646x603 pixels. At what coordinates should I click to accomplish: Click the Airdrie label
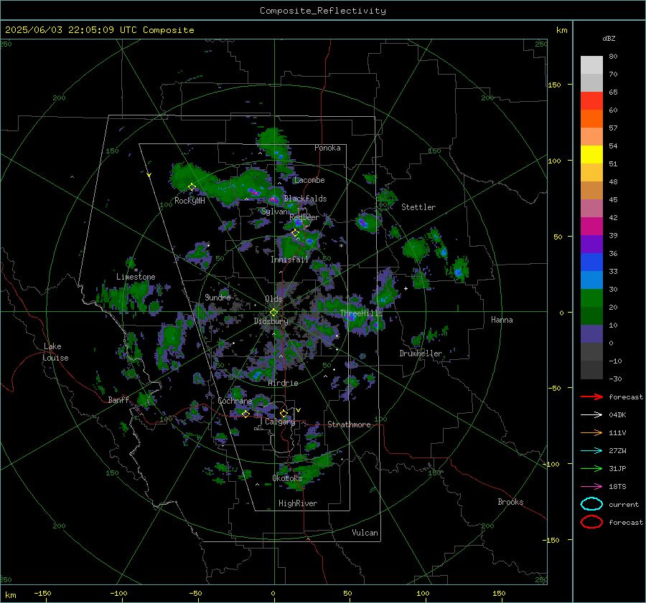(283, 383)
